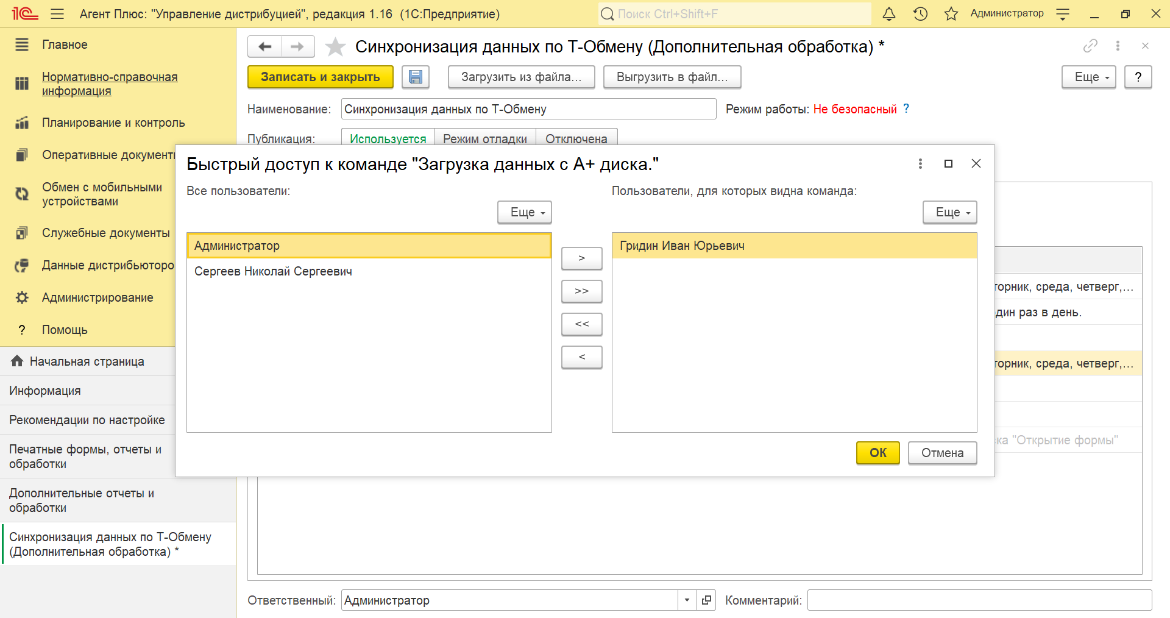1170x618 pixels.
Task: Click Не безопасный work mode link
Action: coord(855,109)
